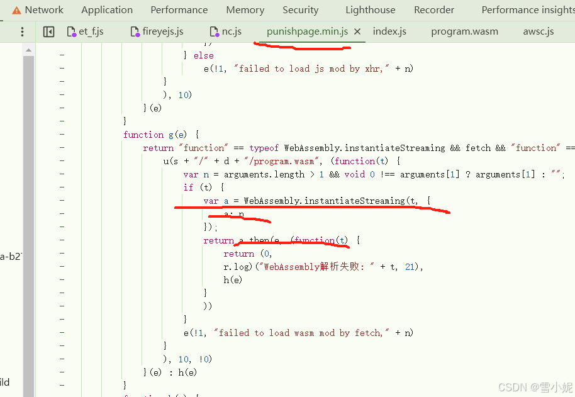Viewport: 575px width, 397px height.
Task: Click the 'WebAssembly解析失败' log string
Action: pos(316,267)
